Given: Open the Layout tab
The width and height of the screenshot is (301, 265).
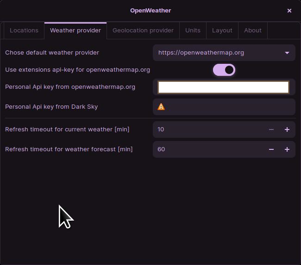Looking at the screenshot, I should [222, 31].
